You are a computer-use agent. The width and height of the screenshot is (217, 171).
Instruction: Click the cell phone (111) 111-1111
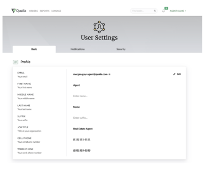82,139
